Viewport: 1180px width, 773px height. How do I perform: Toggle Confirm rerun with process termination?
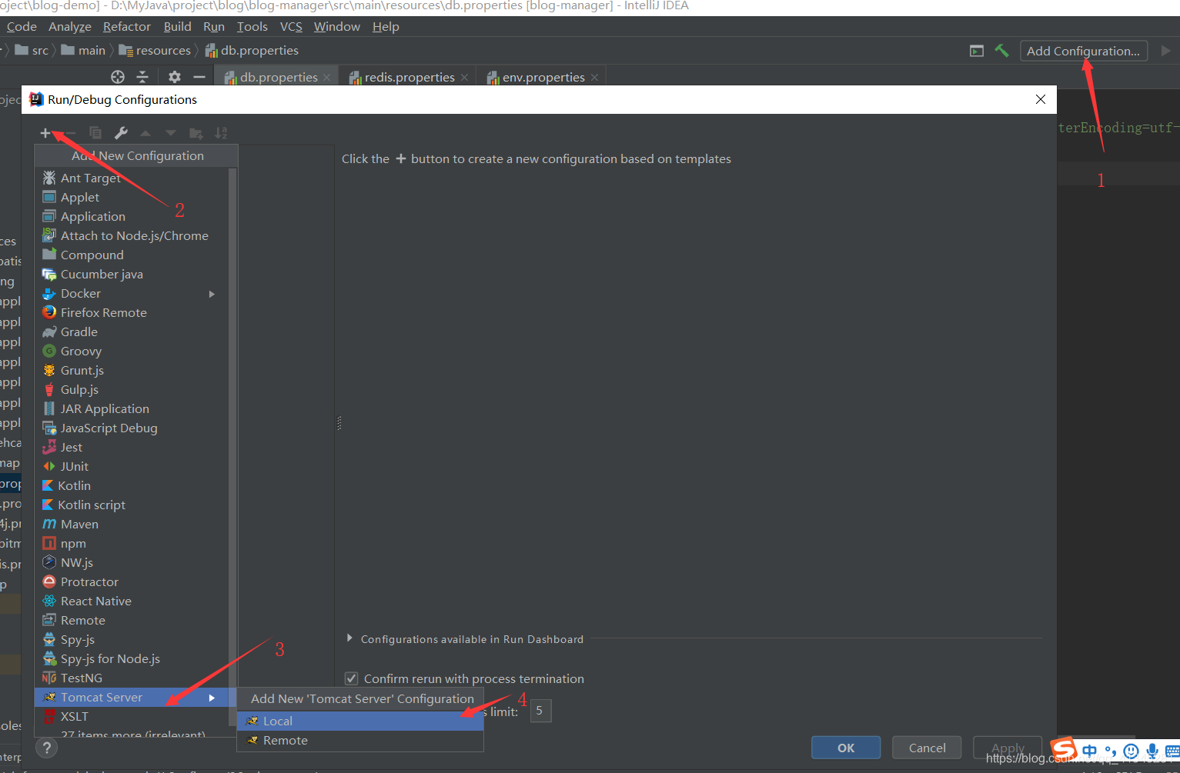coord(352,678)
